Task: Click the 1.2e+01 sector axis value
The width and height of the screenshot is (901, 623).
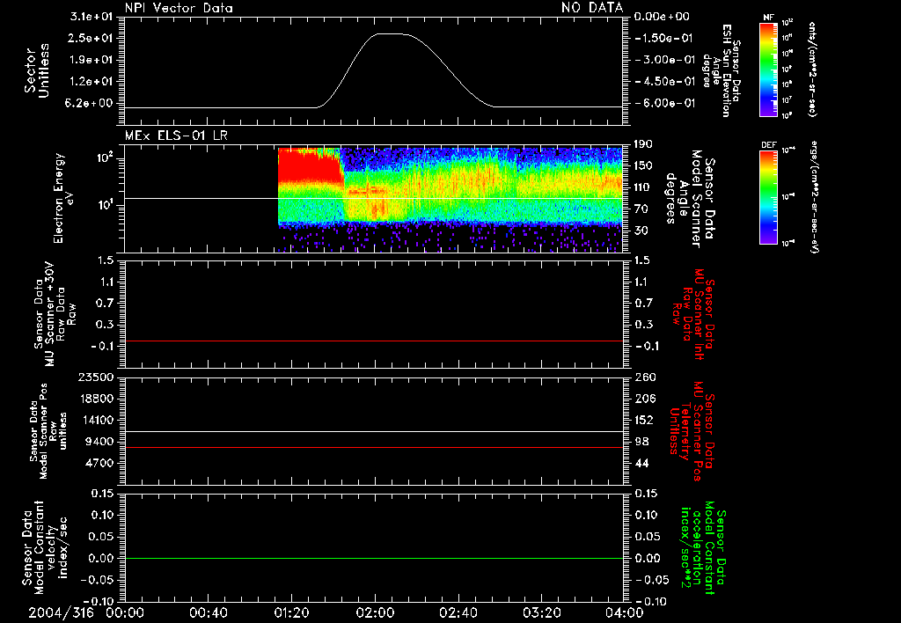Action: (91, 82)
